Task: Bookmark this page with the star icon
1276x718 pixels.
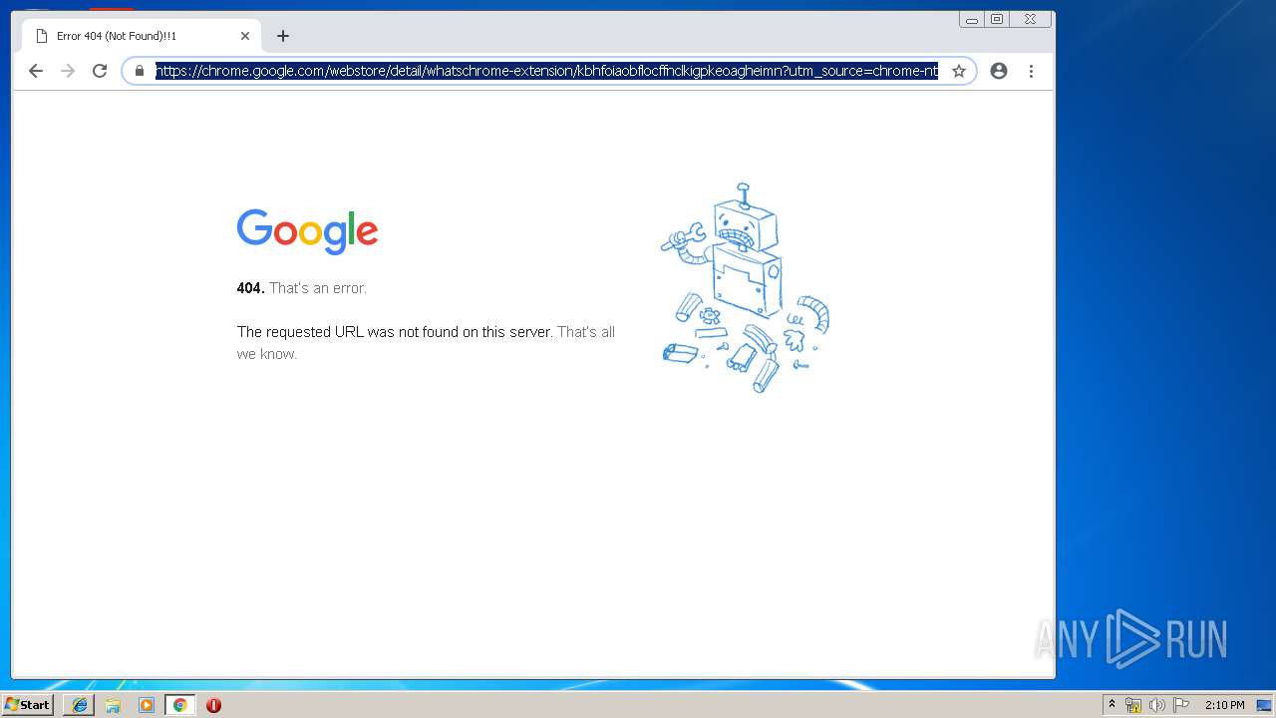Action: [959, 71]
